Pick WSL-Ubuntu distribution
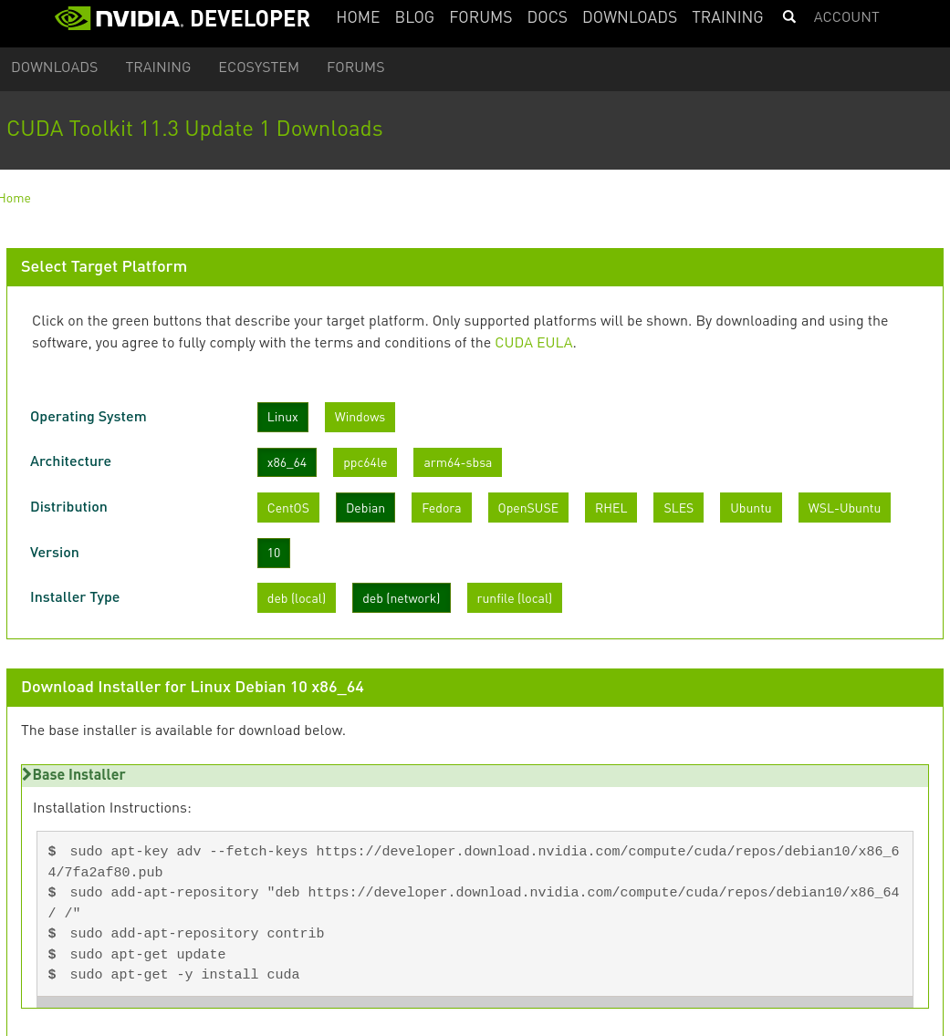This screenshot has height=1036, width=950. 844,507
